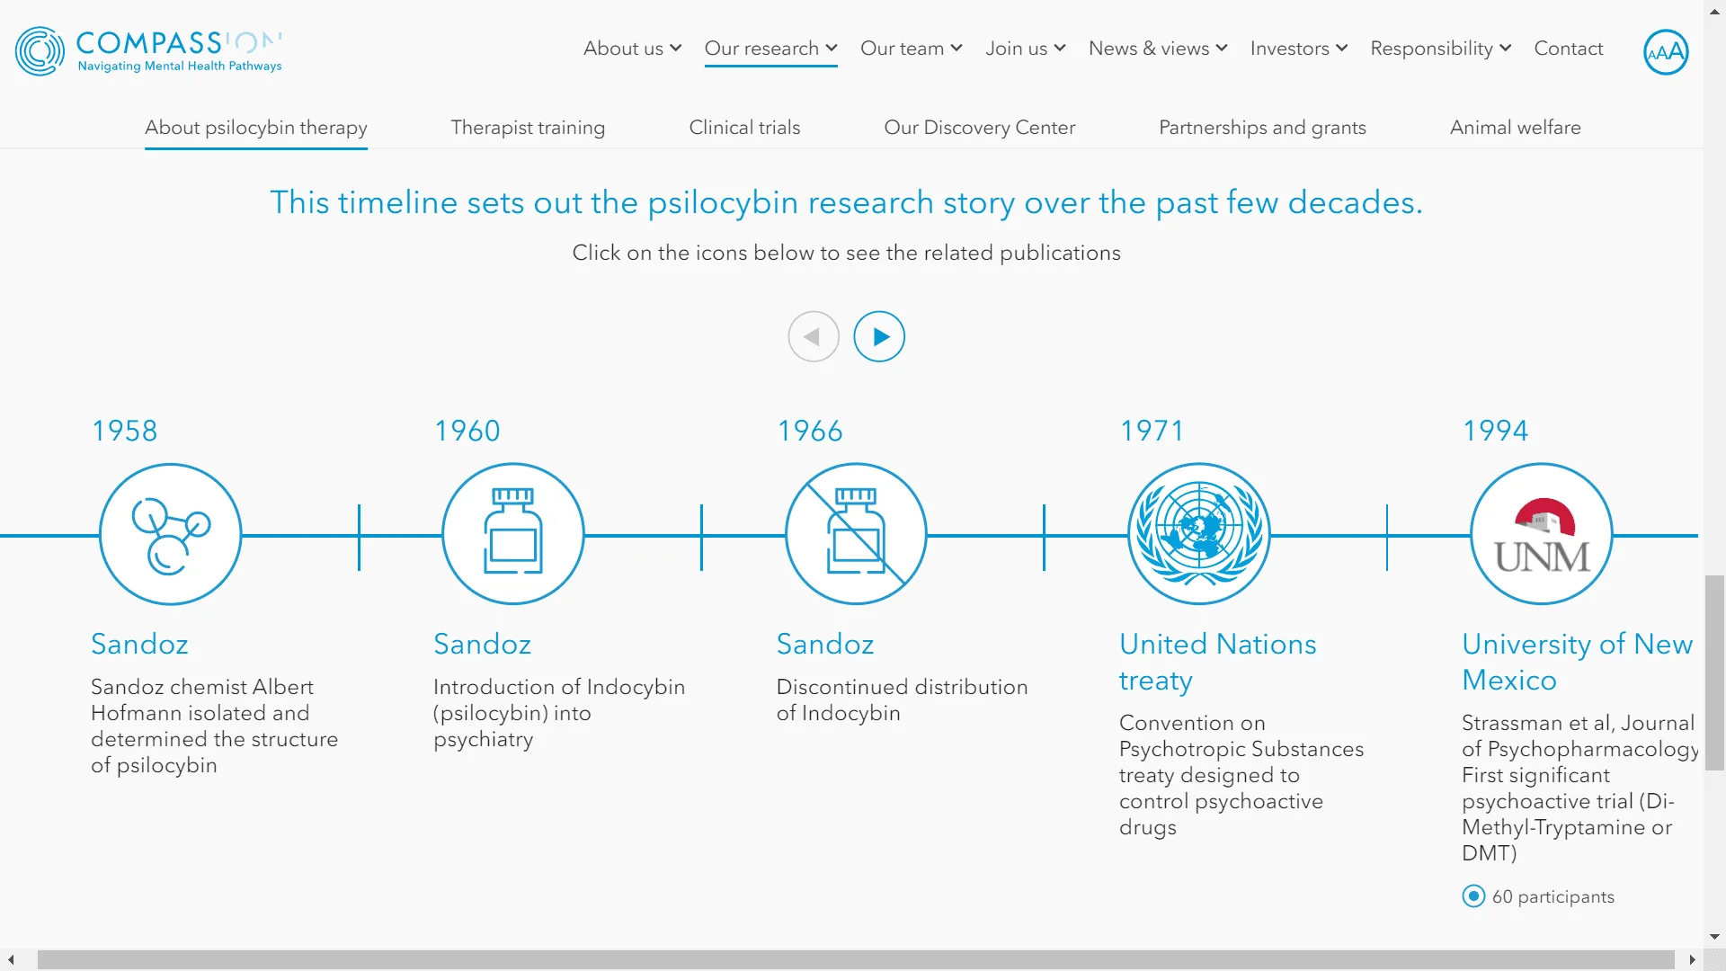Click the 1958 year label
This screenshot has width=1726, height=971.
(124, 431)
